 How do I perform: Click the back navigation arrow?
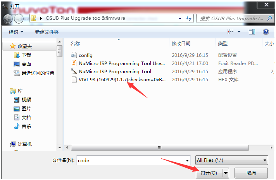coord(8,19)
